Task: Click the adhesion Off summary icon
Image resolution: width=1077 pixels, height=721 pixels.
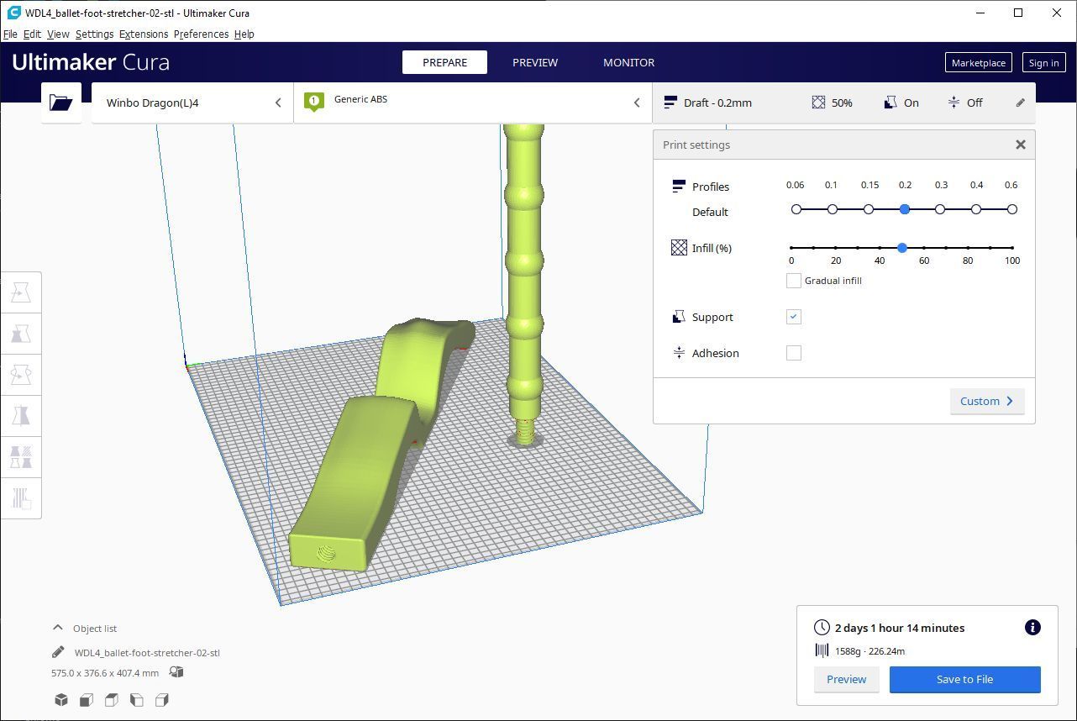Action: click(954, 103)
